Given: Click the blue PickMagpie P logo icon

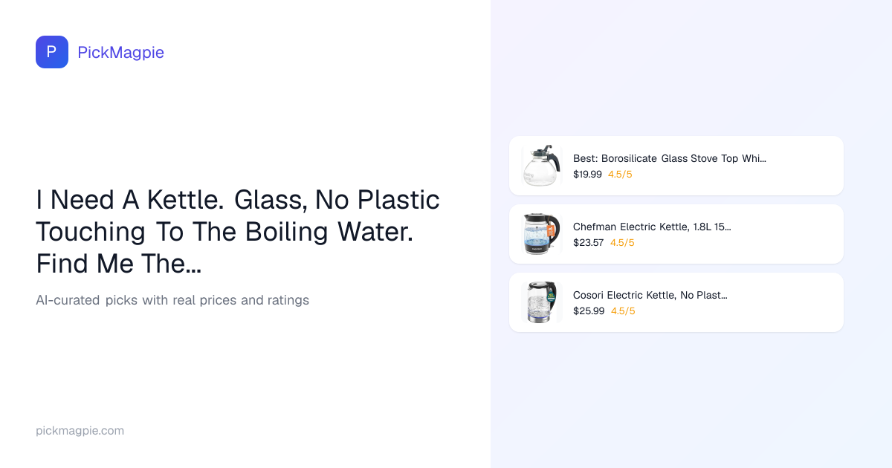Looking at the screenshot, I should pos(52,52).
